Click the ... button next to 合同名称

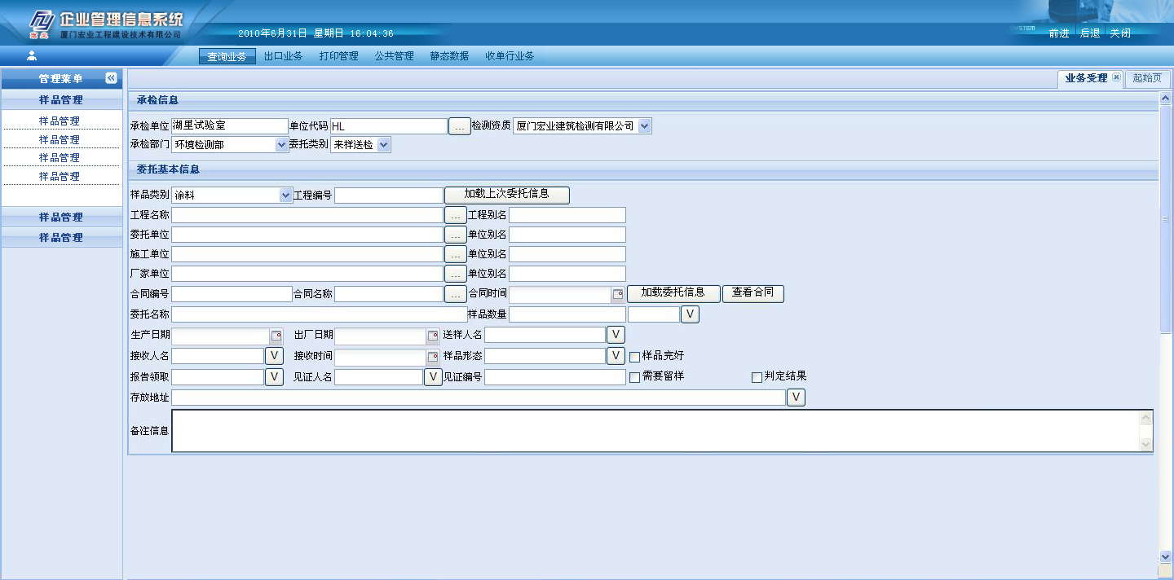pyautogui.click(x=456, y=293)
